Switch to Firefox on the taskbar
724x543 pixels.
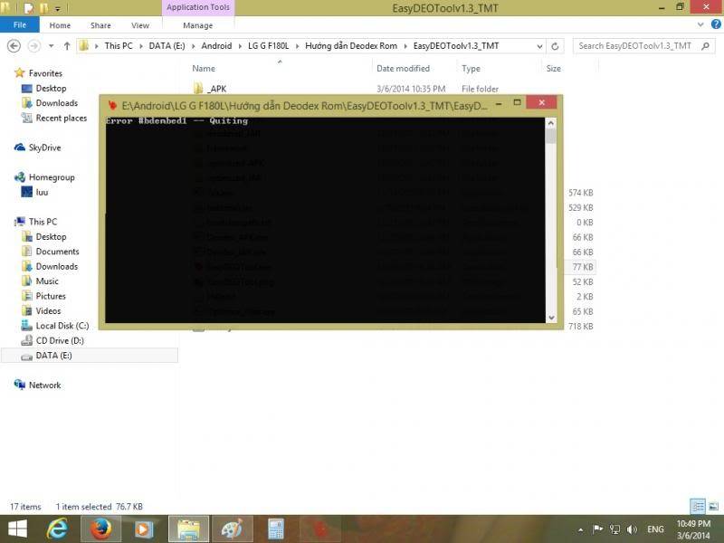point(100,529)
